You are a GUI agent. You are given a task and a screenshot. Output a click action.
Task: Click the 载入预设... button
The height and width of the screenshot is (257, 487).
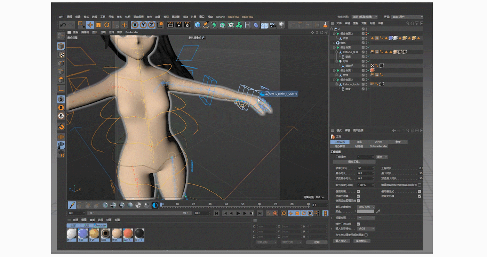coord(342,241)
